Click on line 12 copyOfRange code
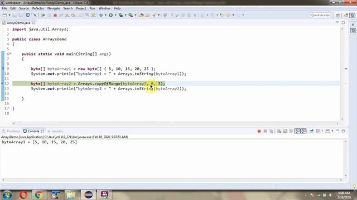 pyautogui.click(x=107, y=84)
